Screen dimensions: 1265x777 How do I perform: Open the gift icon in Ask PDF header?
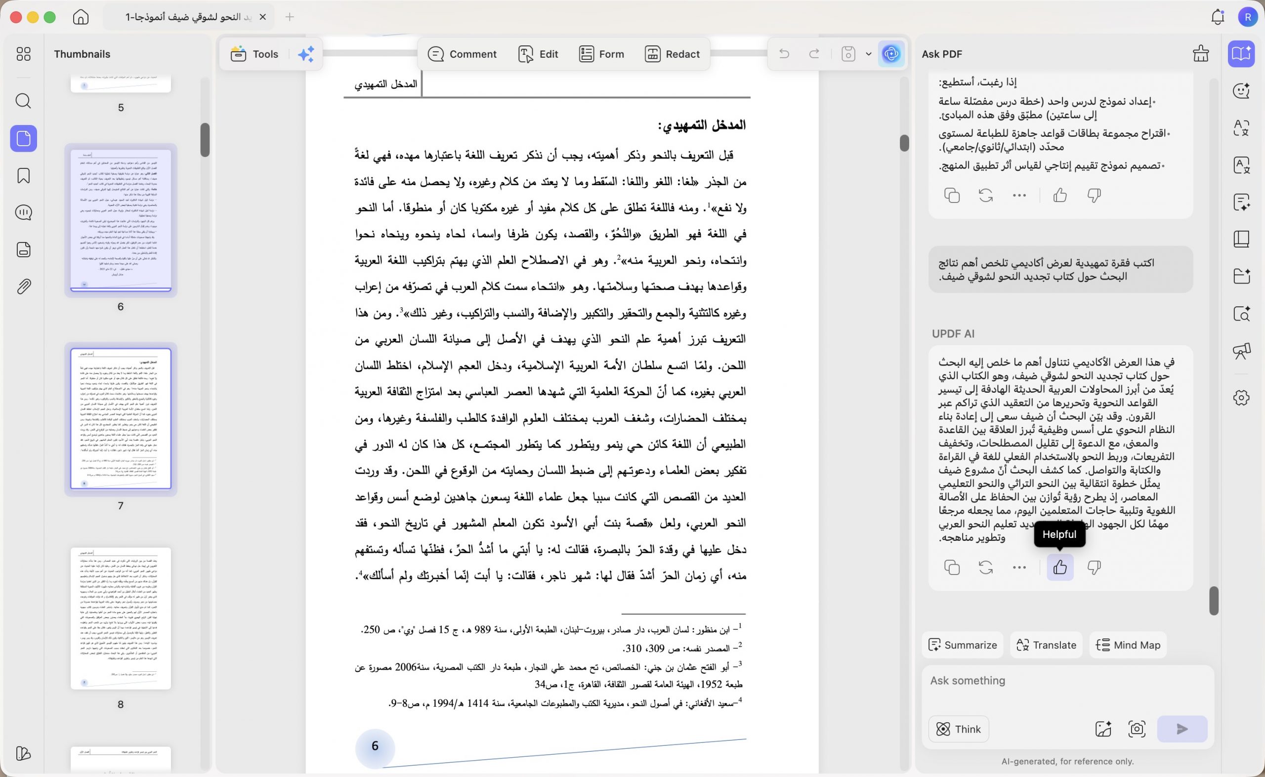[x=1200, y=53]
